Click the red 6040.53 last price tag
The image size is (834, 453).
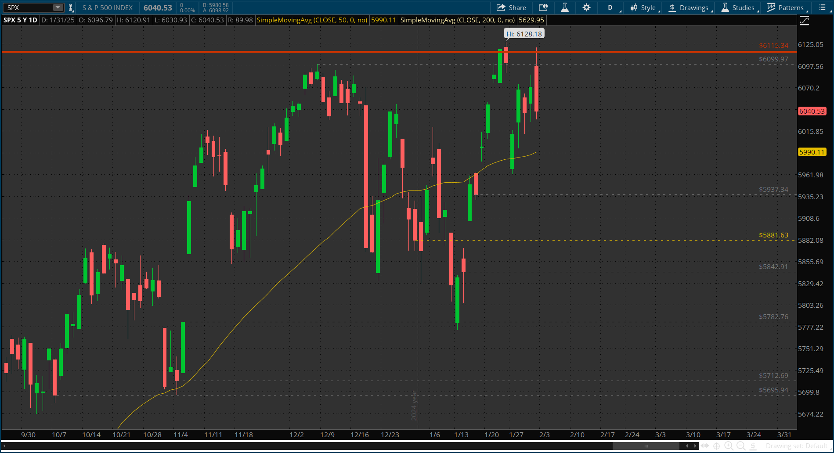(x=812, y=111)
